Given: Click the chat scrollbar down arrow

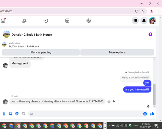Looking at the screenshot, I should click(154, 107).
